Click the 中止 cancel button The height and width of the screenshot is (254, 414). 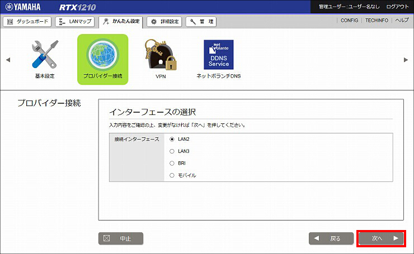tap(121, 238)
